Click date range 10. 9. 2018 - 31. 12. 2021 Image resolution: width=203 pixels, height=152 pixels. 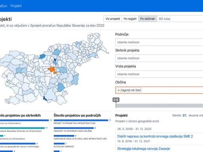pyautogui.click(x=134, y=141)
